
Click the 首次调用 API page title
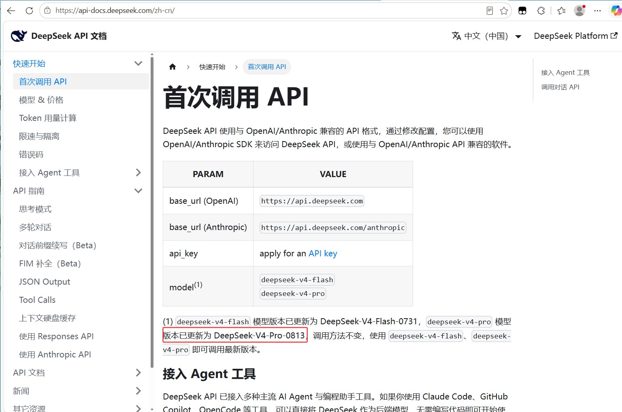[x=236, y=97]
